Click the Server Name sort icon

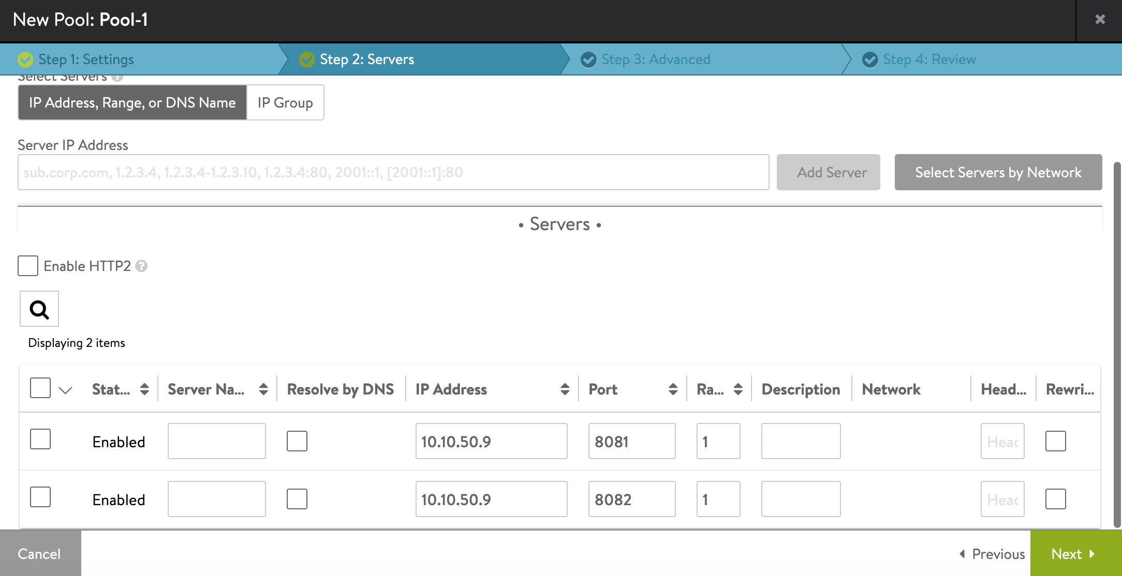(x=263, y=389)
